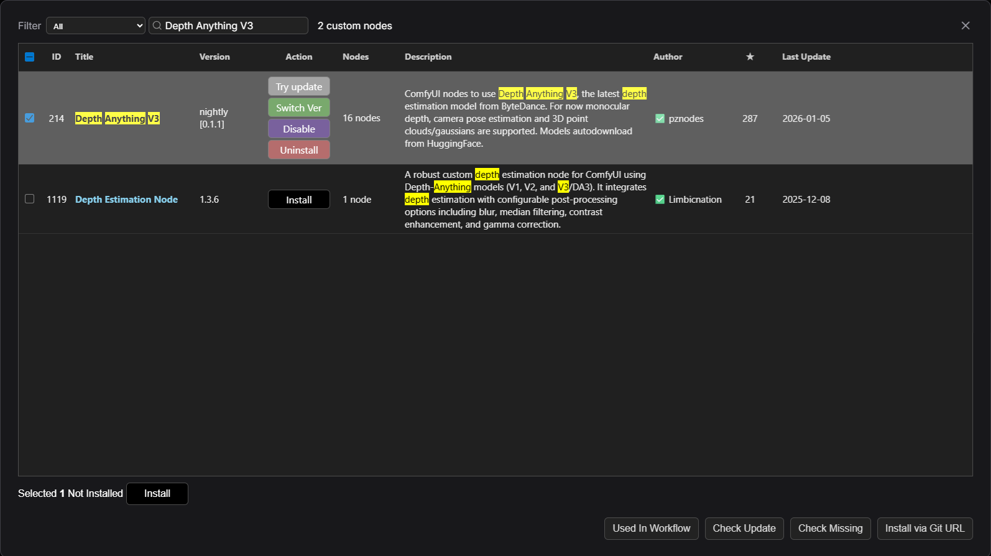Uncheck the Depth Anything V3 row
Screen dimensions: 991x556
30,118
